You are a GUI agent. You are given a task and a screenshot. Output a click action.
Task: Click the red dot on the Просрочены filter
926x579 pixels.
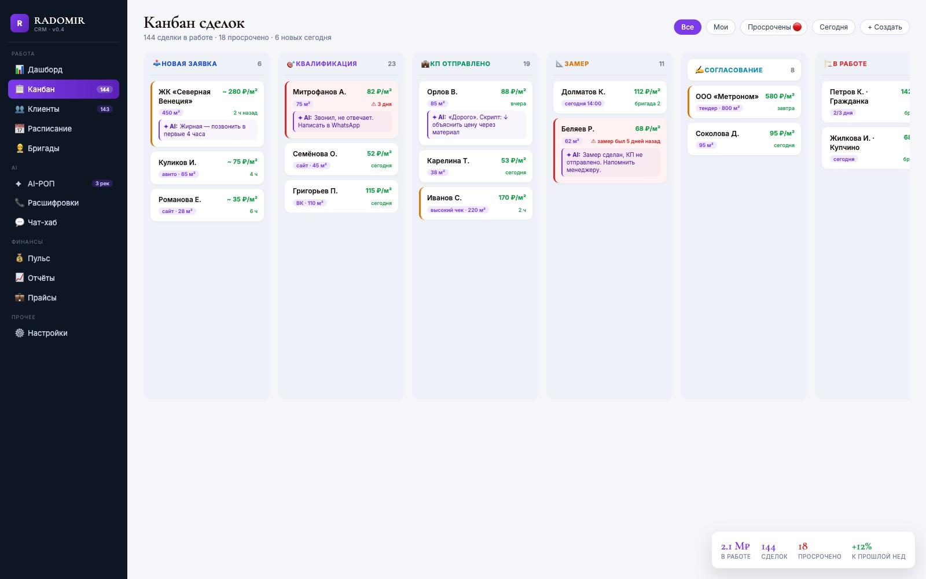coord(797,27)
